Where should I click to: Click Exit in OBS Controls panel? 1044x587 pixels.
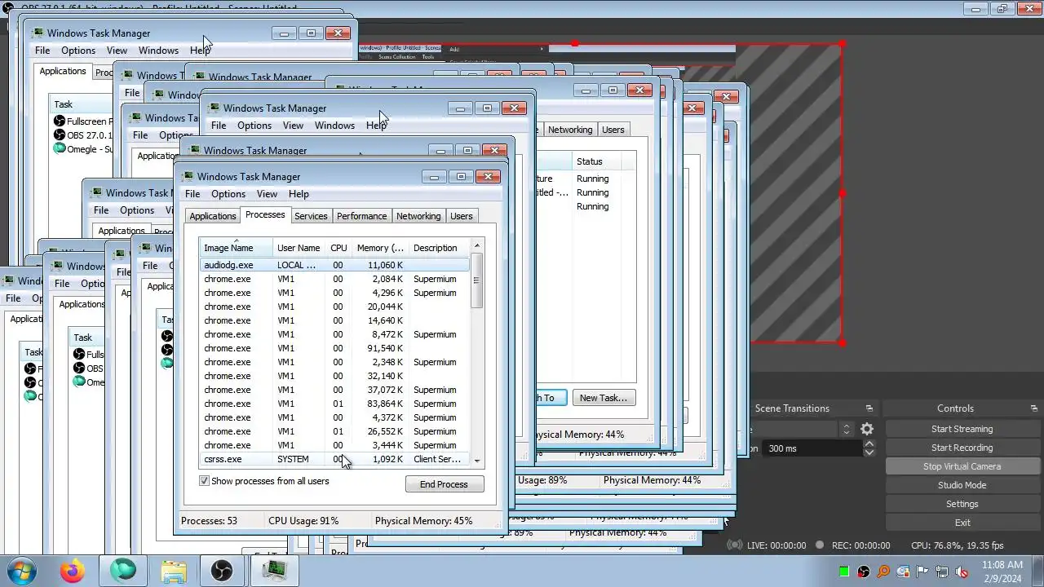[962, 523]
